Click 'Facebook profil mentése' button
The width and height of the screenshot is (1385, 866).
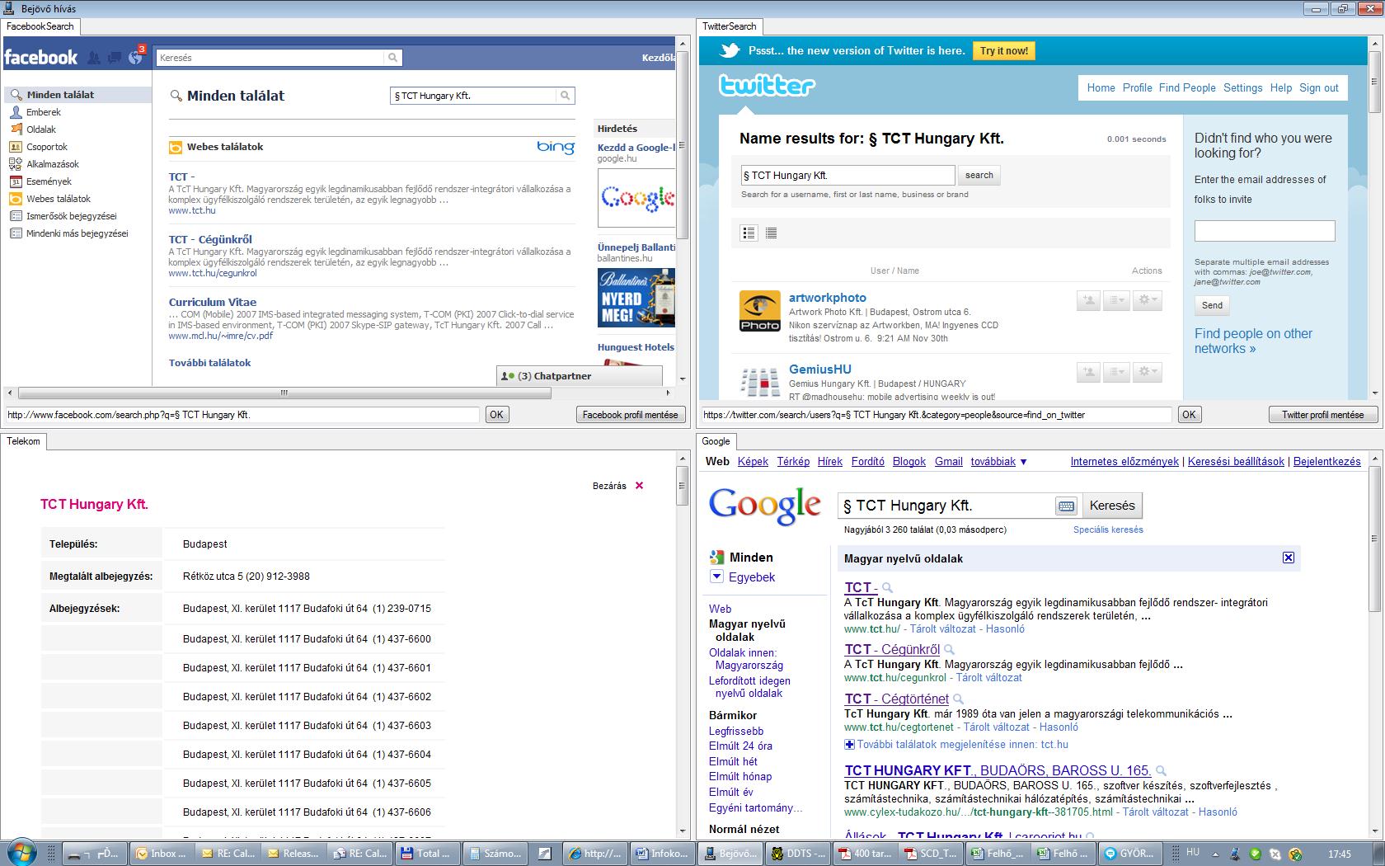click(630, 415)
